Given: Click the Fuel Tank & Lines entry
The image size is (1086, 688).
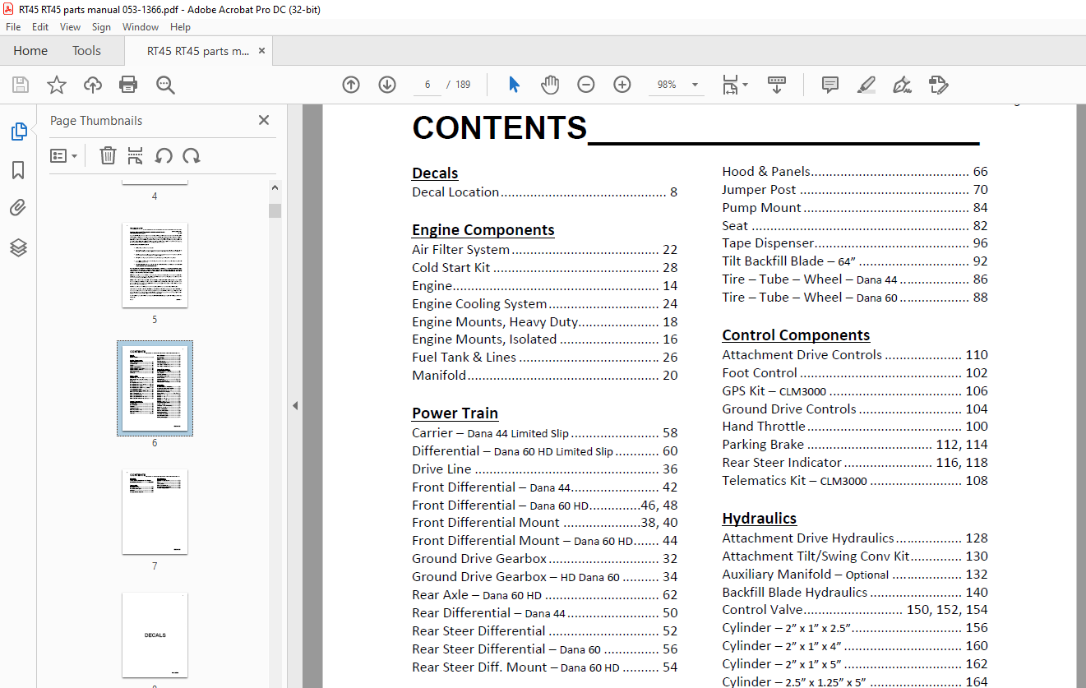Looking at the screenshot, I should coord(544,358).
